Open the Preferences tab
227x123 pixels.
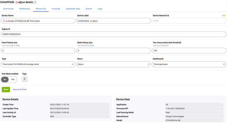tap(25, 9)
